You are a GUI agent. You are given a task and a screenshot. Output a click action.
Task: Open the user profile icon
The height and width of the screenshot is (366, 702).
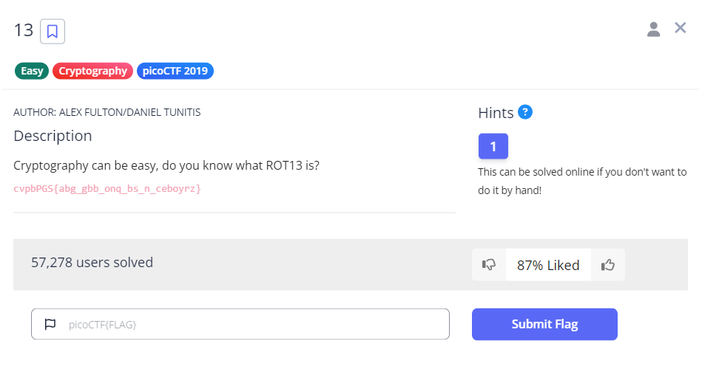point(653,30)
